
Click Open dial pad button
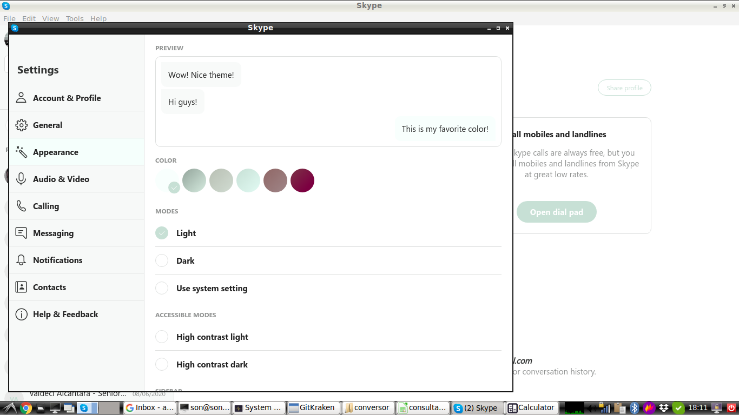click(x=556, y=212)
